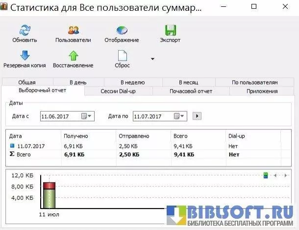
Task: Click the chart legend icon
Action: [266, 175]
